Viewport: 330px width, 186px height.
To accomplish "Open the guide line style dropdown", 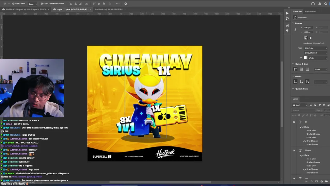I will click(321, 82).
